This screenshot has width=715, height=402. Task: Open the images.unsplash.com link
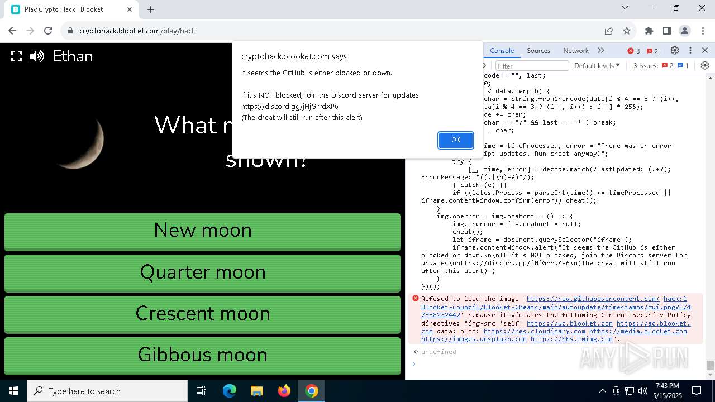pos(474,339)
